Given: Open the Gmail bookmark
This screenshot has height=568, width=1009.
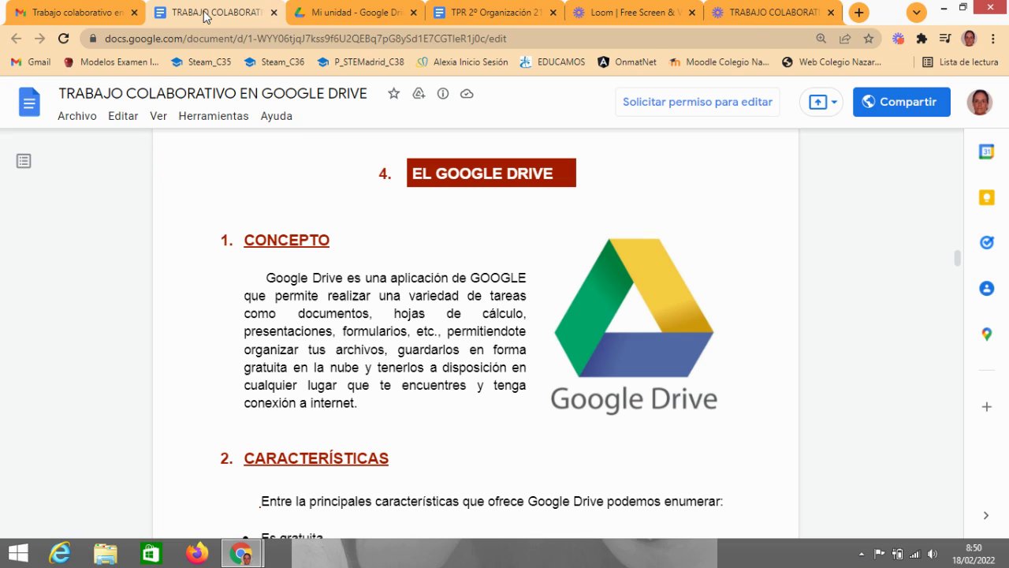Looking at the screenshot, I should [31, 62].
